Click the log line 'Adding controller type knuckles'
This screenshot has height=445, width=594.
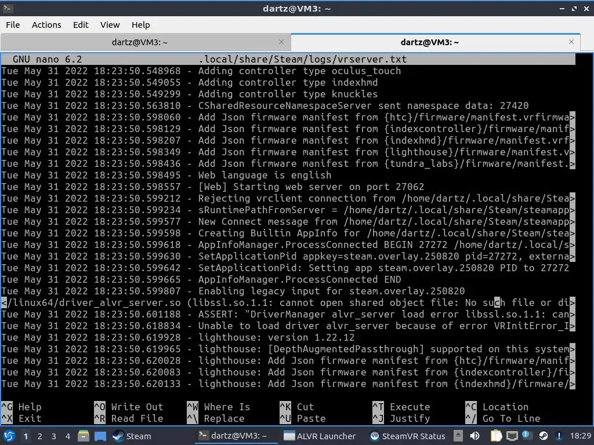190,94
